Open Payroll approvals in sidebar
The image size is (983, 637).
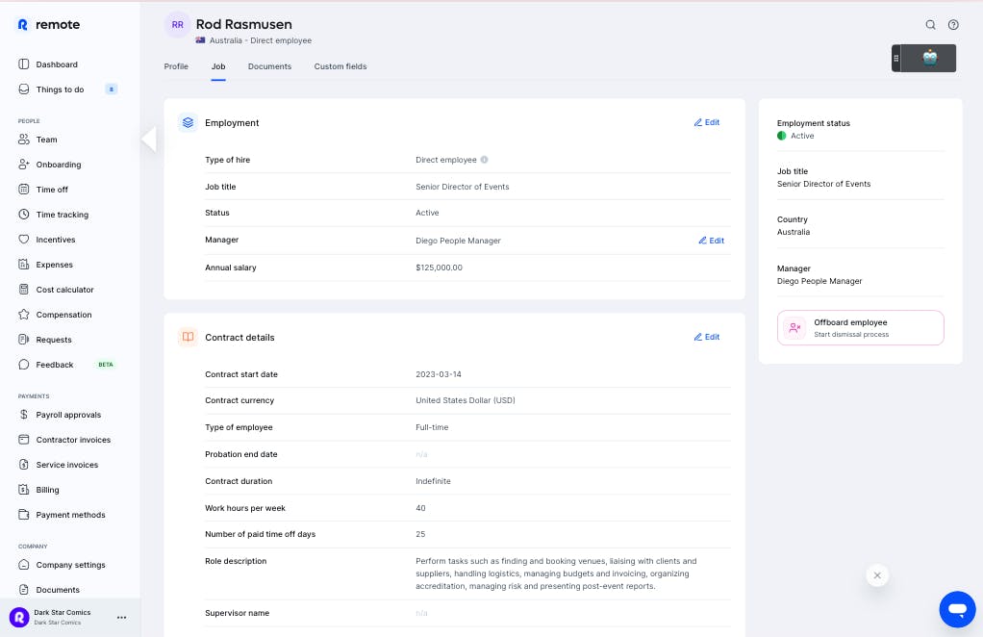(67, 415)
